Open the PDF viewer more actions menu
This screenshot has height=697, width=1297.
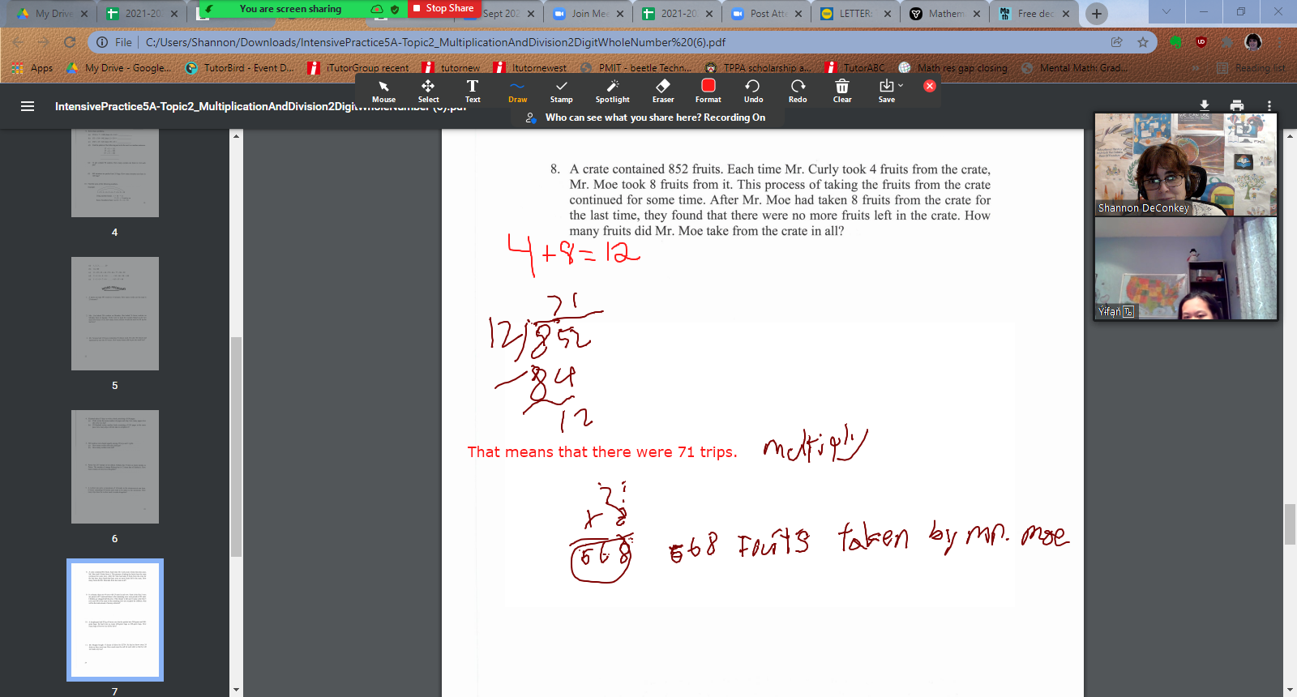[1269, 106]
